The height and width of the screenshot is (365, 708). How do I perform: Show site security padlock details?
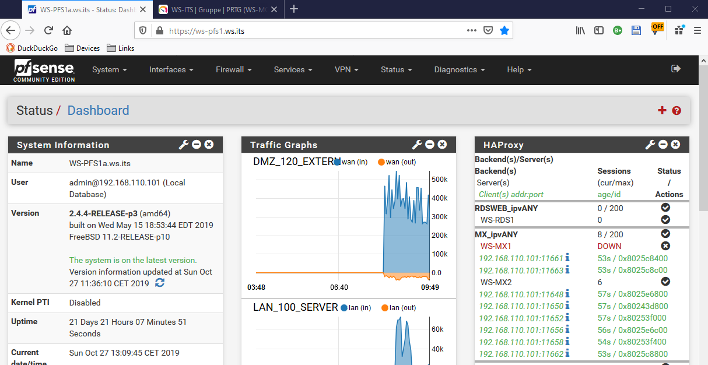pyautogui.click(x=159, y=31)
